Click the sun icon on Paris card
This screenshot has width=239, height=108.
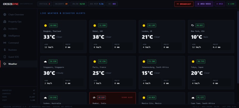(x=95, y=62)
